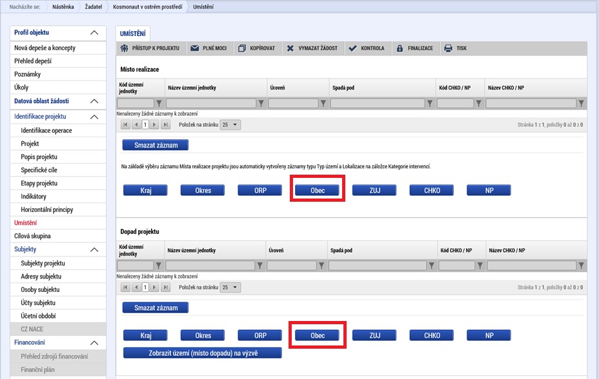
Task: Click Smazat záznam under Dopad projektu
Action: tap(156, 307)
